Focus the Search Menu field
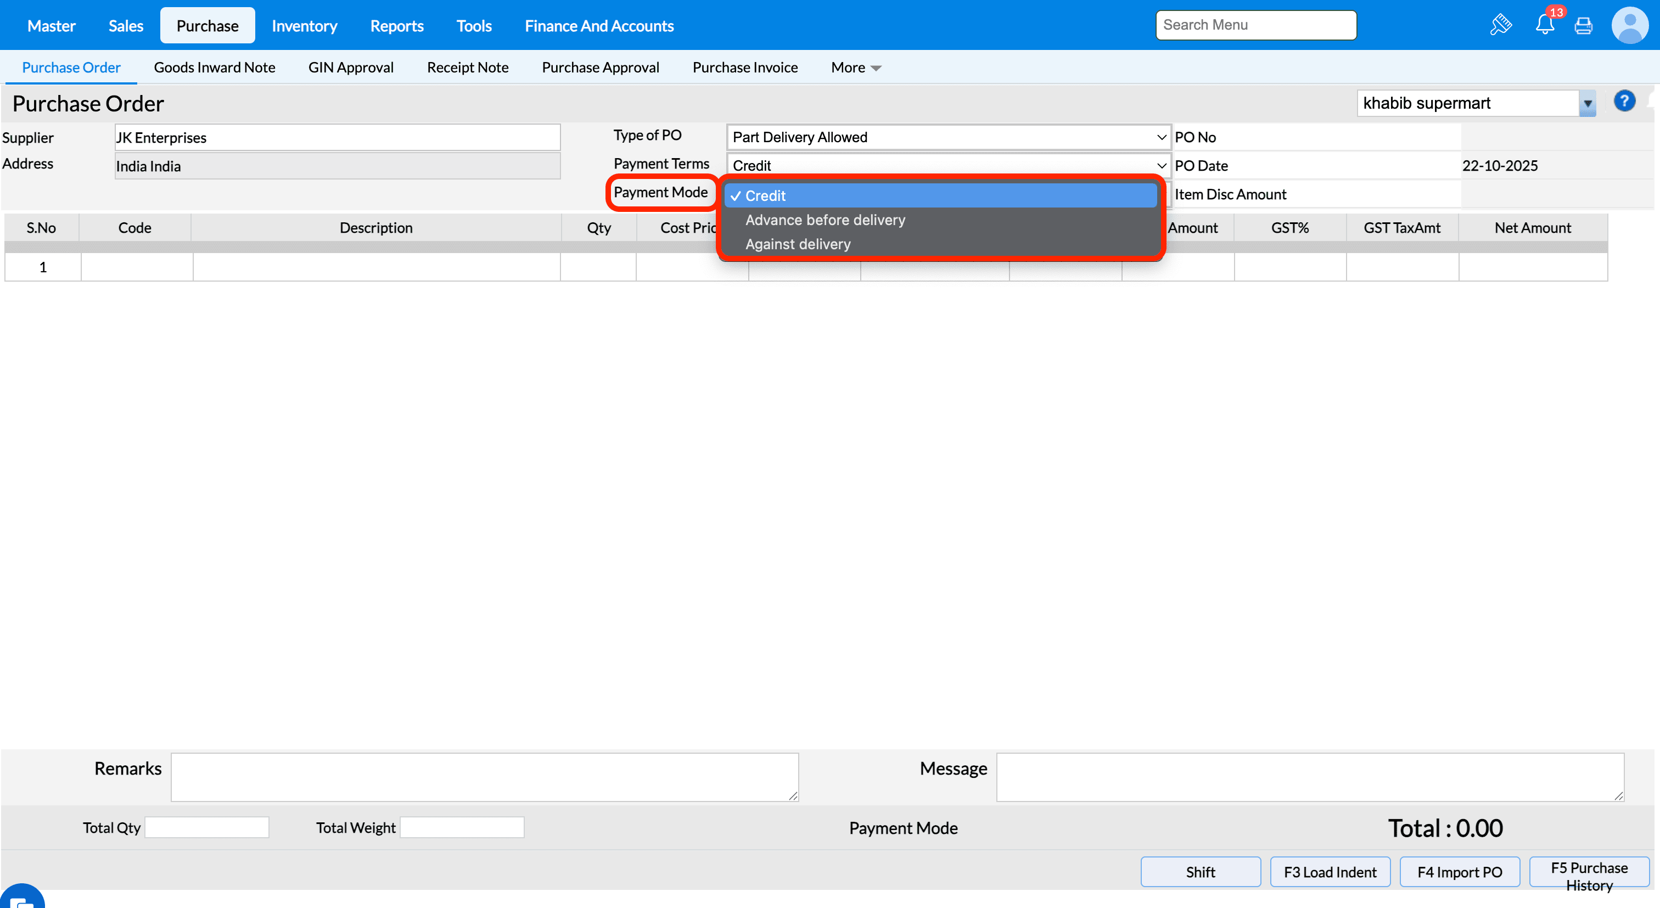This screenshot has height=908, width=1660. [x=1255, y=25]
